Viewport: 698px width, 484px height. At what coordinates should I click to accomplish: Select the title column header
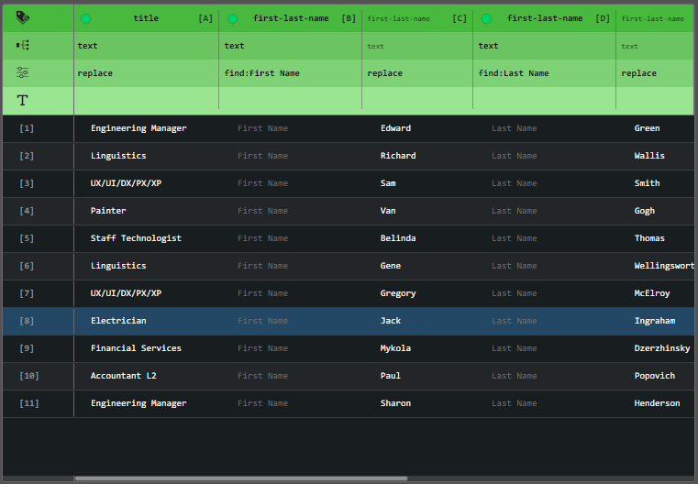click(146, 18)
